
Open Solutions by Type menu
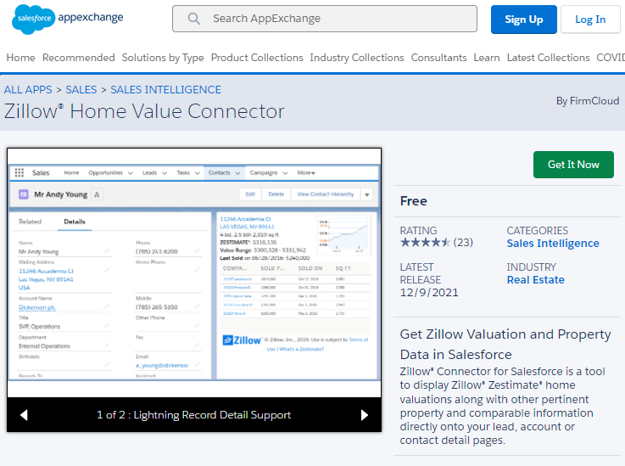[163, 58]
